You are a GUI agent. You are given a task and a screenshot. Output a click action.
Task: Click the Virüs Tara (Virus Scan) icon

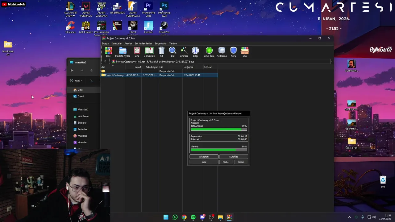click(209, 52)
